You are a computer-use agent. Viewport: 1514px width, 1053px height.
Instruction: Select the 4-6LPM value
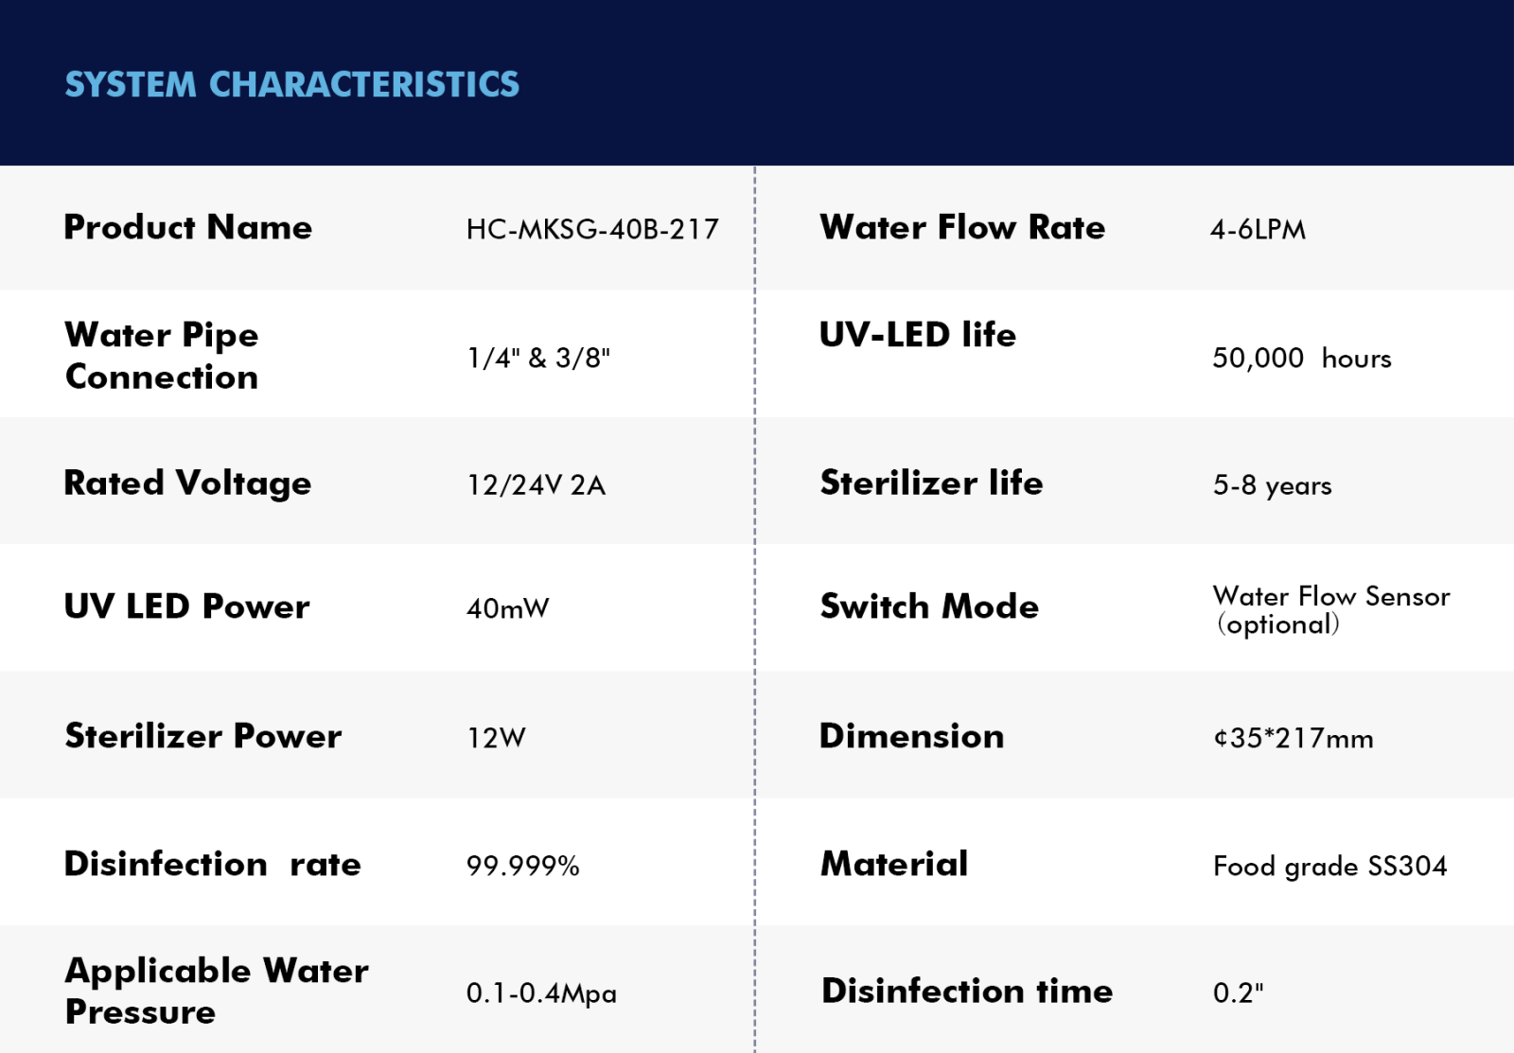coord(1258,230)
